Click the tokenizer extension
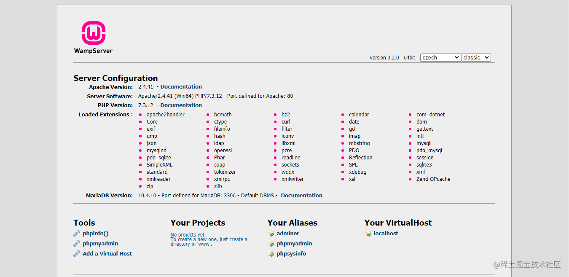This screenshot has height=277, width=569. [x=225, y=172]
